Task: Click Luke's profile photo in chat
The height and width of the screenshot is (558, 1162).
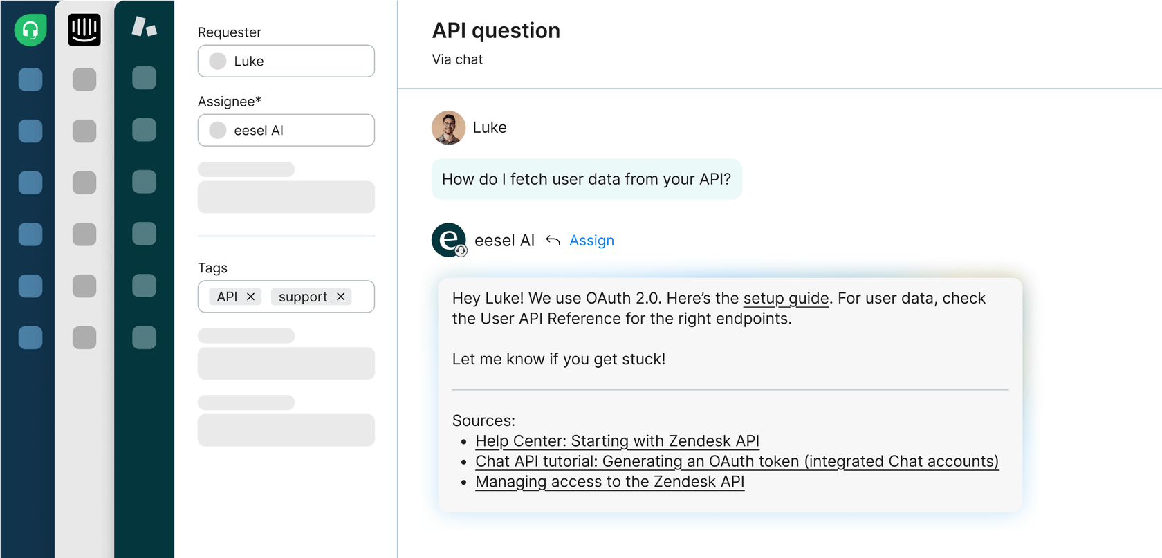Action: coord(448,128)
